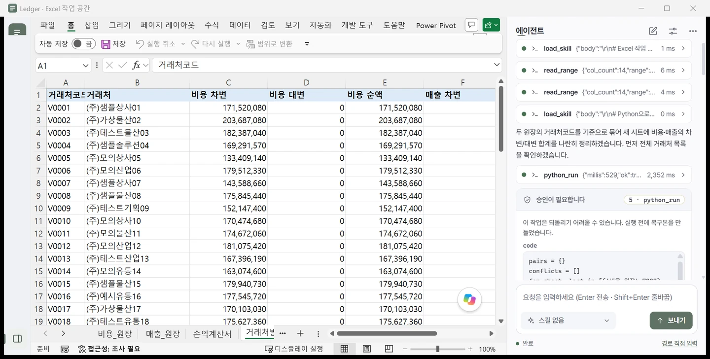Click the 5 · python_run approval badge
This screenshot has width=710, height=359.
pos(654,200)
